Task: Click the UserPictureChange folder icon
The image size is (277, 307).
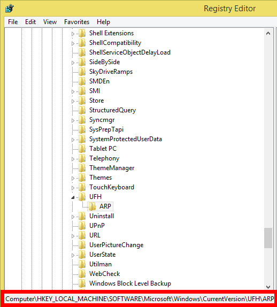Action: pos(82,245)
